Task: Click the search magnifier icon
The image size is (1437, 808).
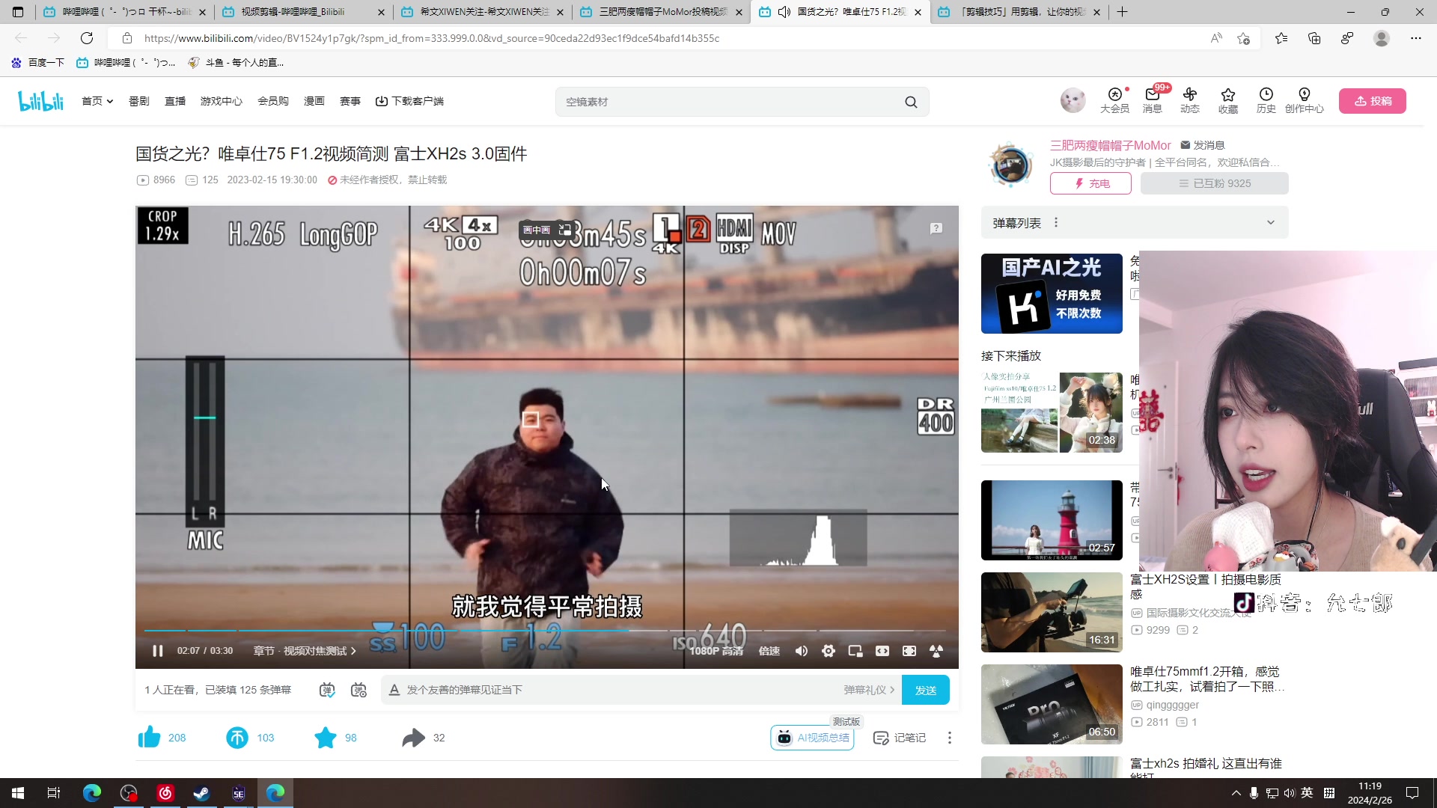Action: click(x=911, y=102)
